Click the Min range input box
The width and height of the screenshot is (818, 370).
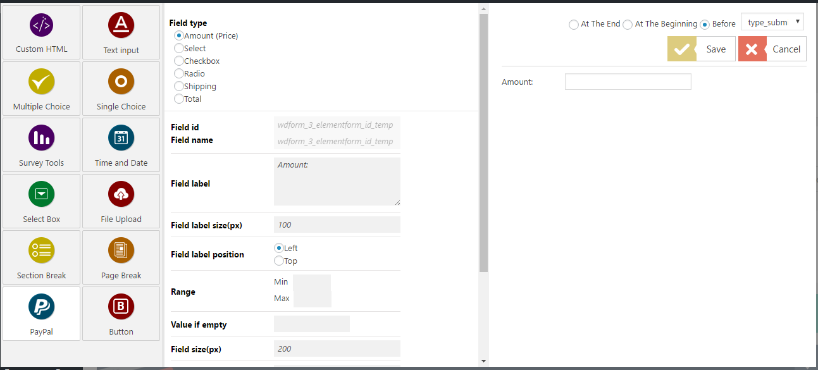click(312, 281)
